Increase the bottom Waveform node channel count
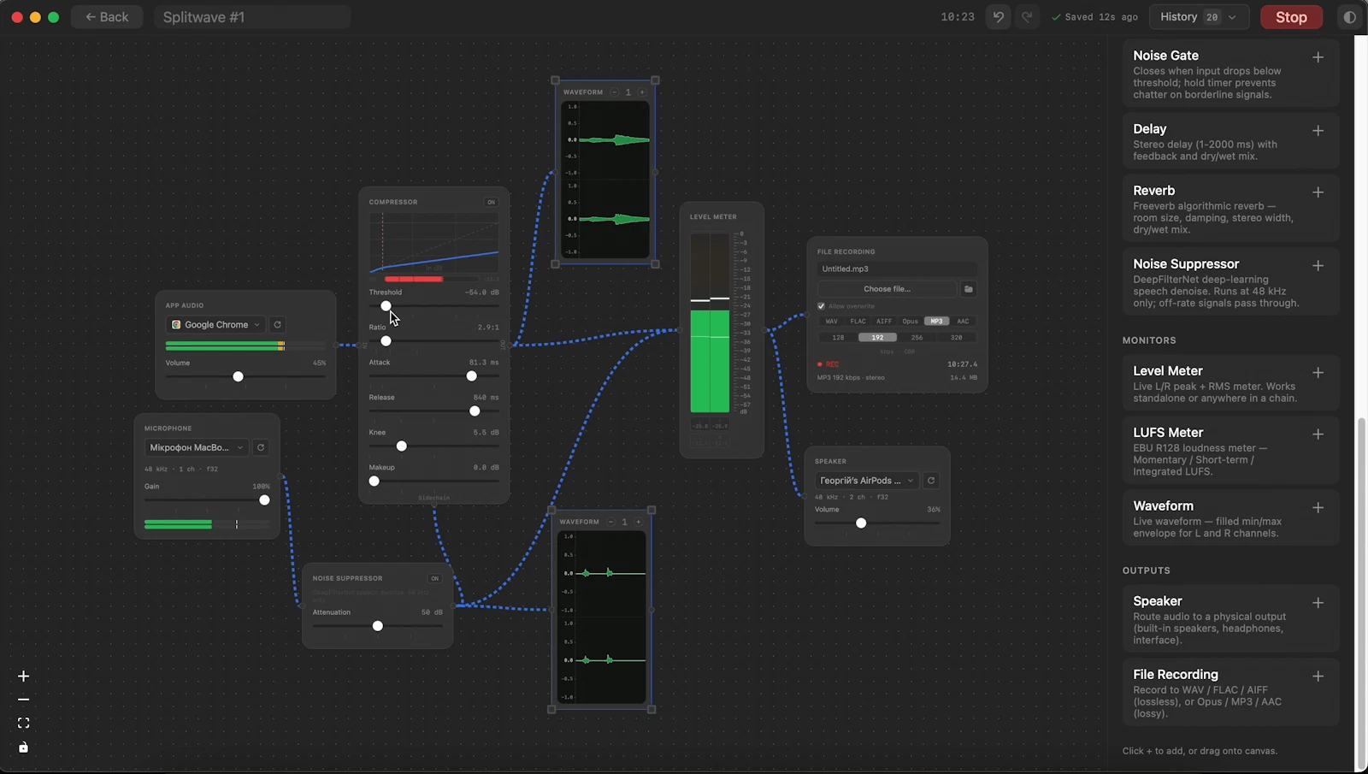The image size is (1368, 774). 638,522
